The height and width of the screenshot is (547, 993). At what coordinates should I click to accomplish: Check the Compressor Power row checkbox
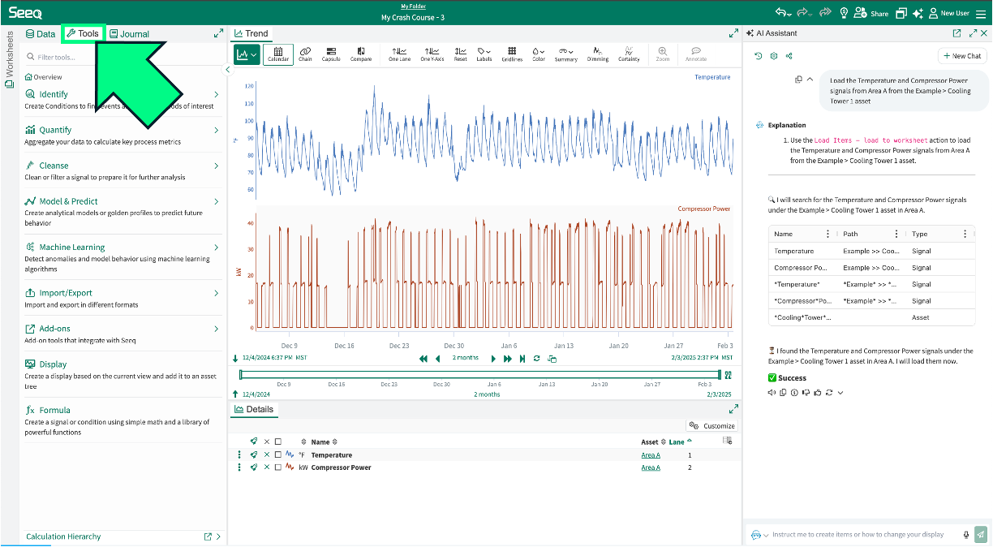click(278, 467)
